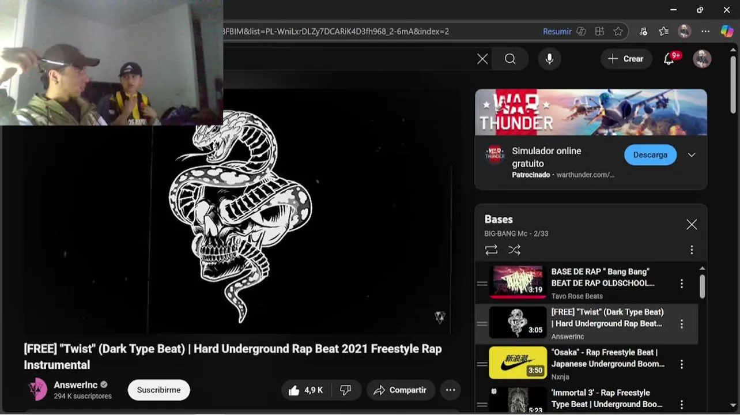The image size is (740, 415).
Task: Select "Osaka - Rap Freestyle Beat" title
Action: click(x=608, y=358)
